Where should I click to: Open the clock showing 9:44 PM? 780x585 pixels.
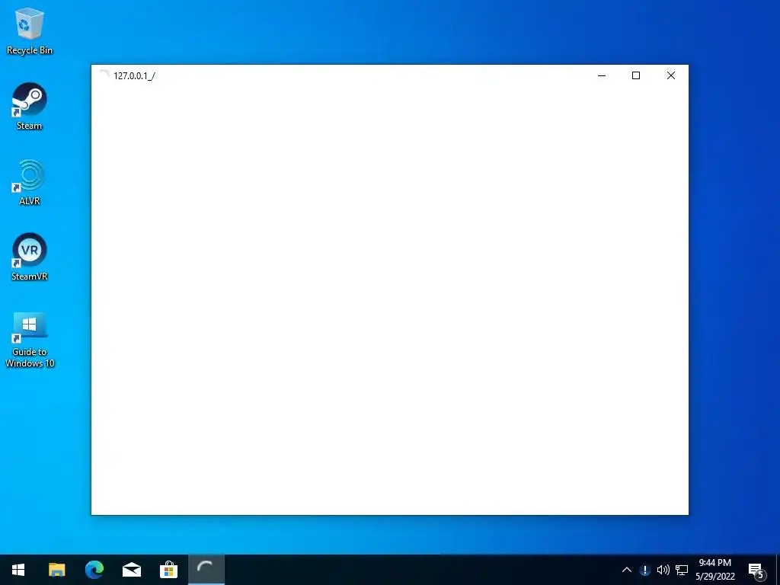click(x=714, y=570)
